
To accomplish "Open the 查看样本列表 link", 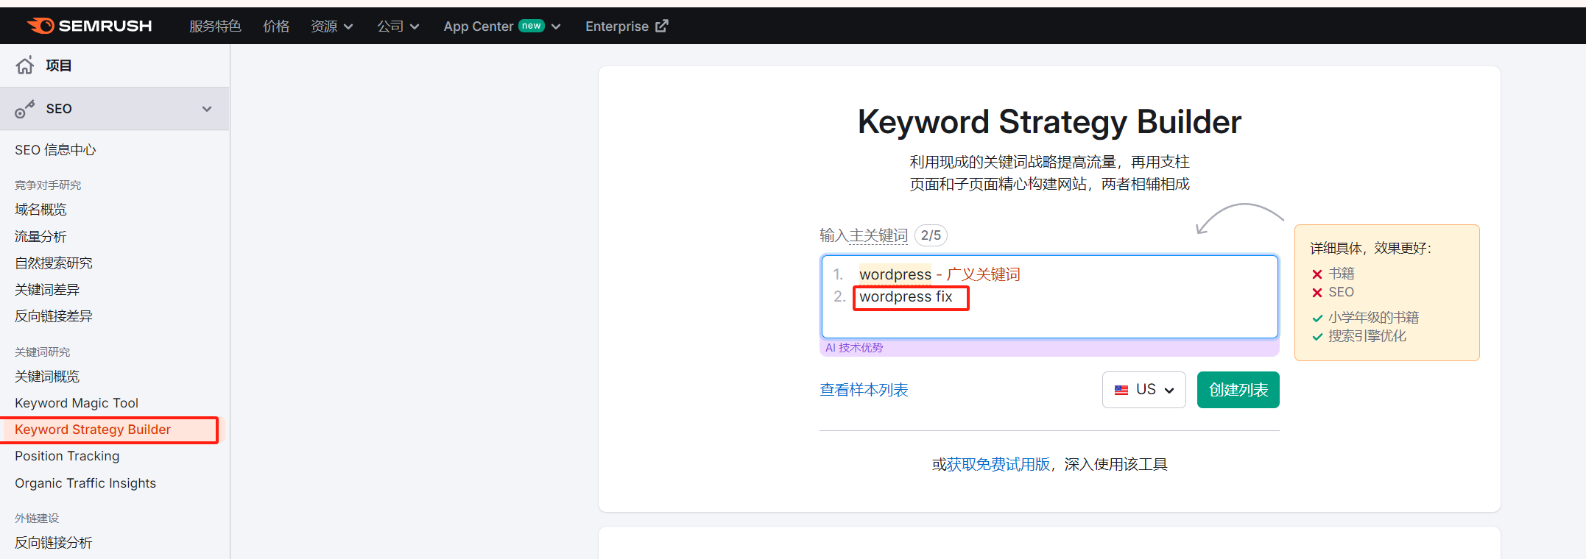I will [x=864, y=390].
